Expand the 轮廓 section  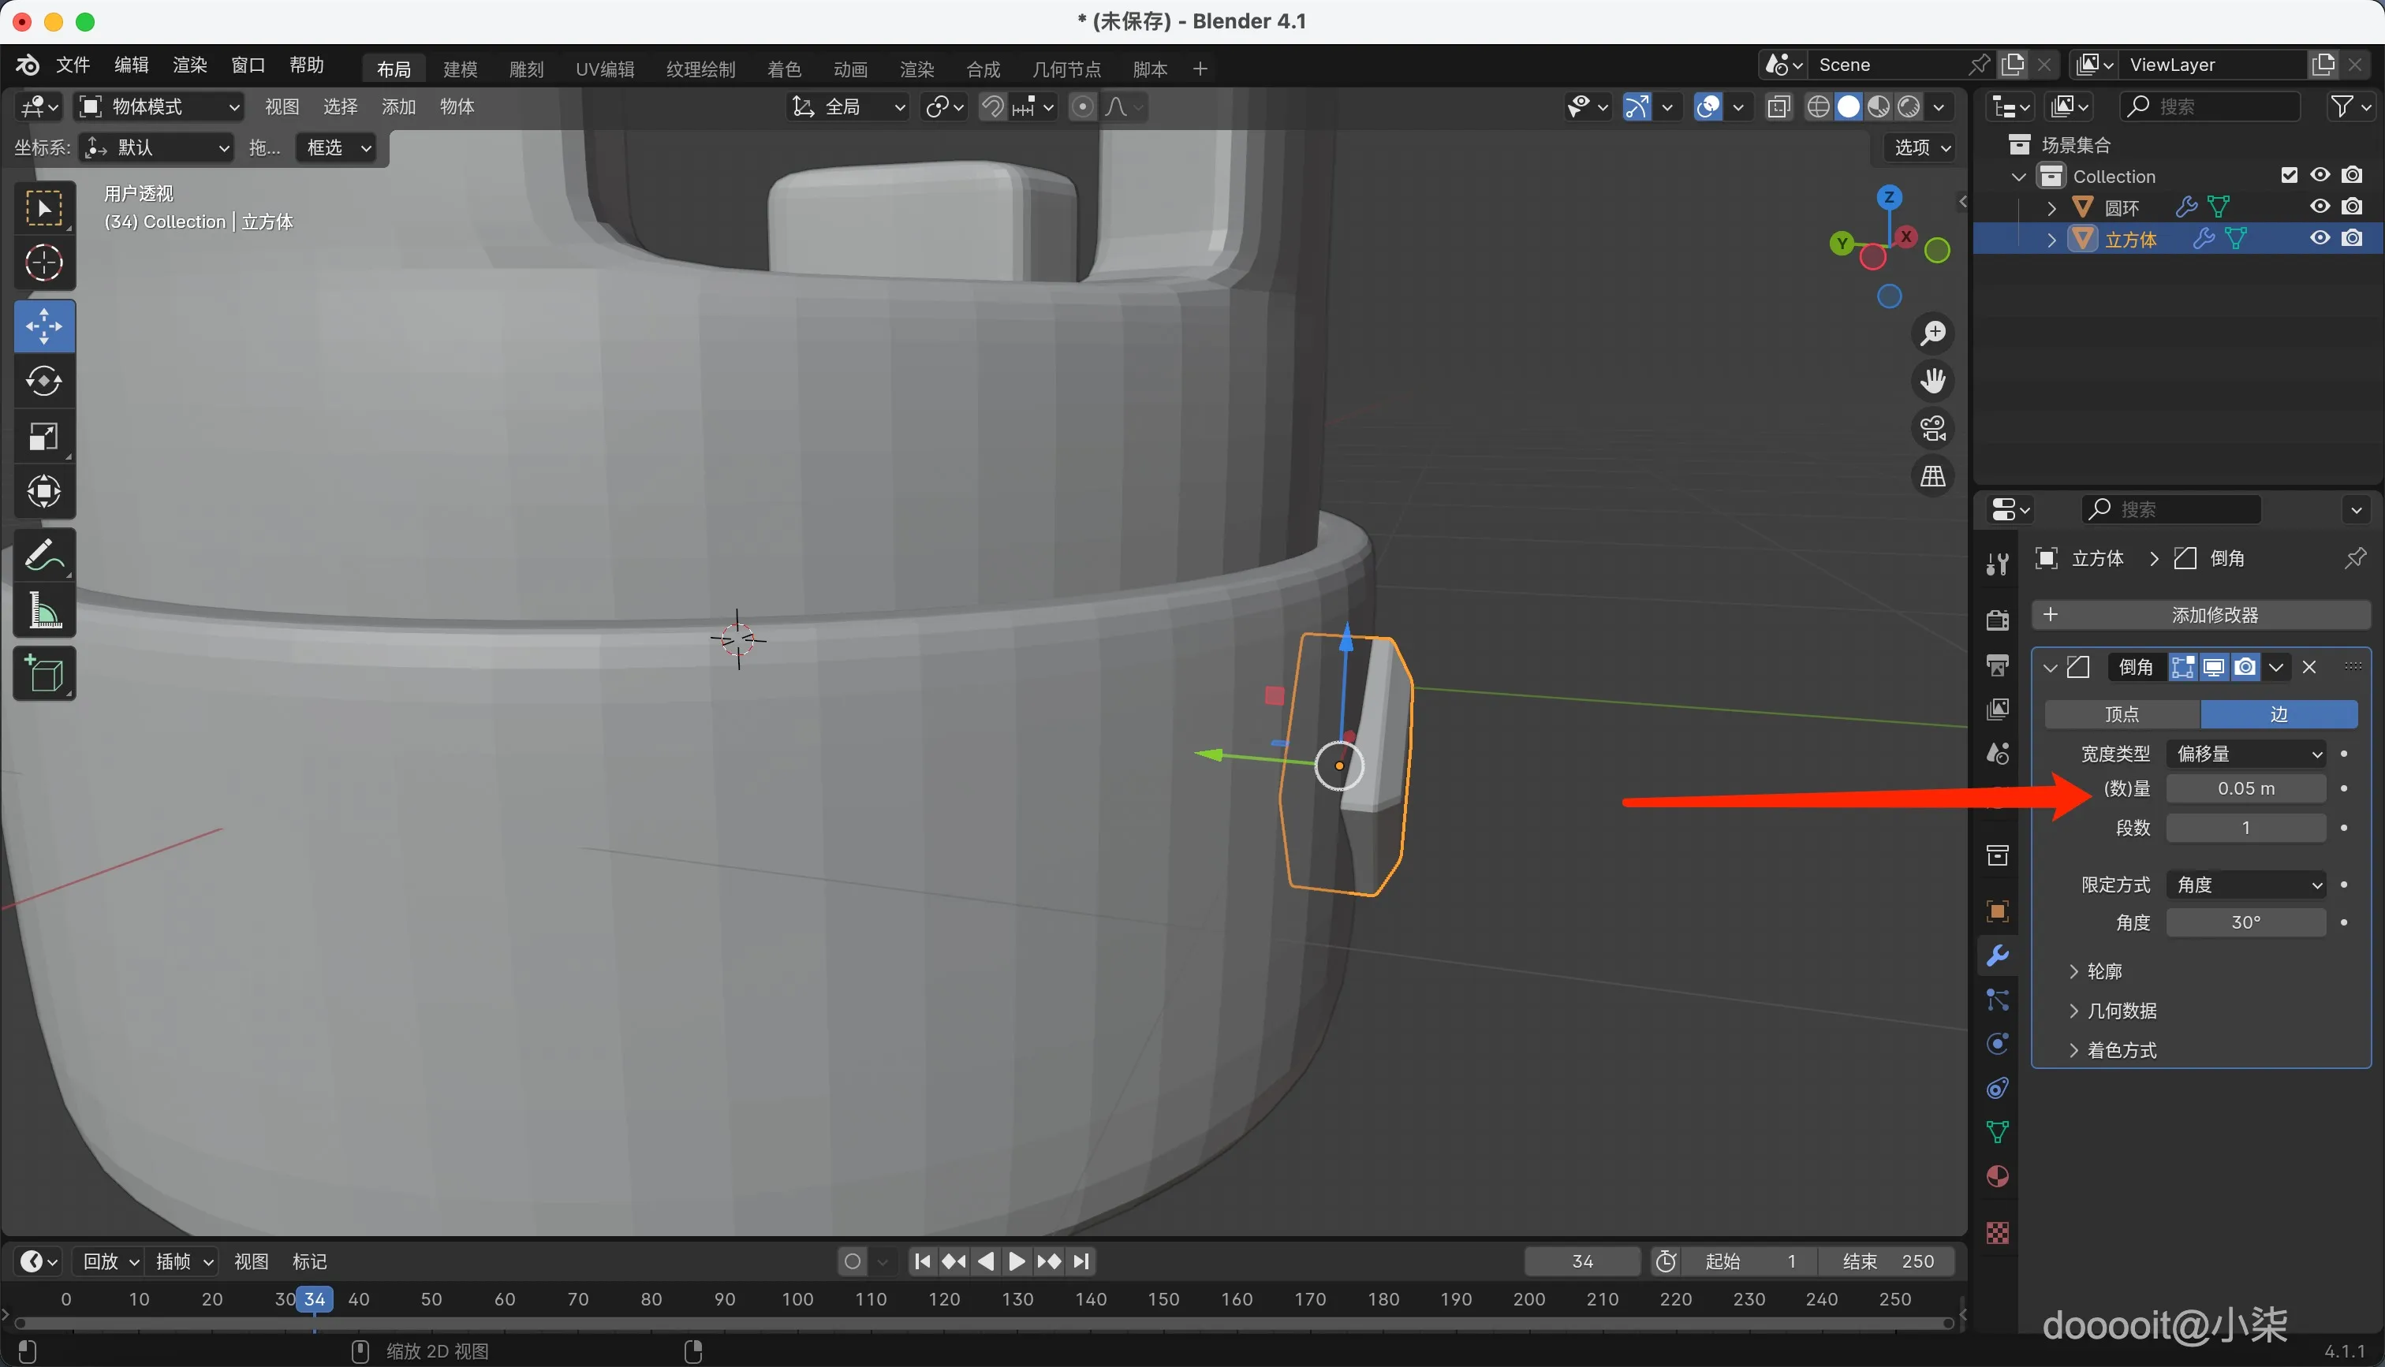point(2103,970)
